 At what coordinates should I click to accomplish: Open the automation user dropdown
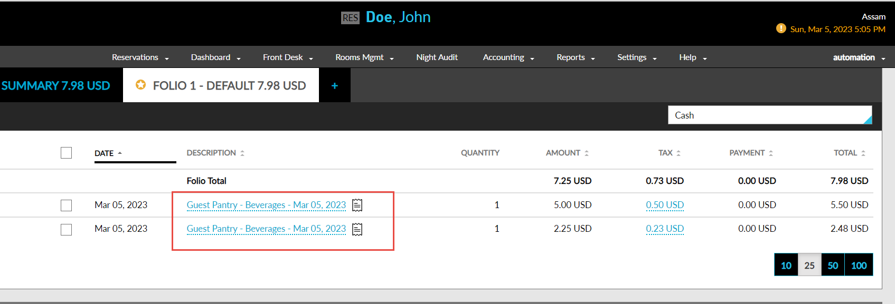coord(859,57)
